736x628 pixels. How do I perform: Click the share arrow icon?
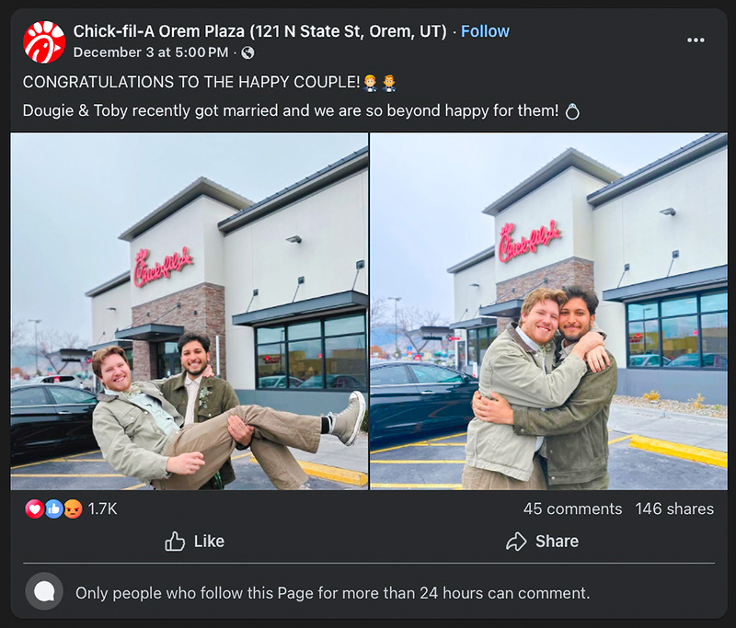[x=517, y=542]
